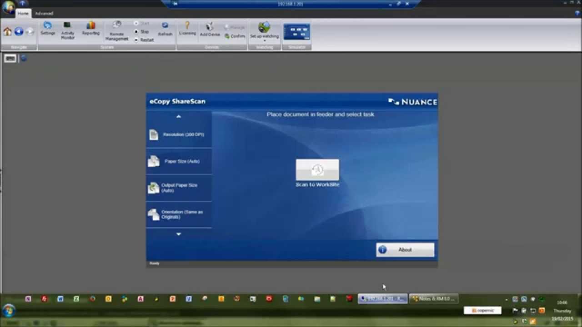Screen dimensions: 582x327
Task: Open the ShareScan application orb menu
Action: (8, 8)
